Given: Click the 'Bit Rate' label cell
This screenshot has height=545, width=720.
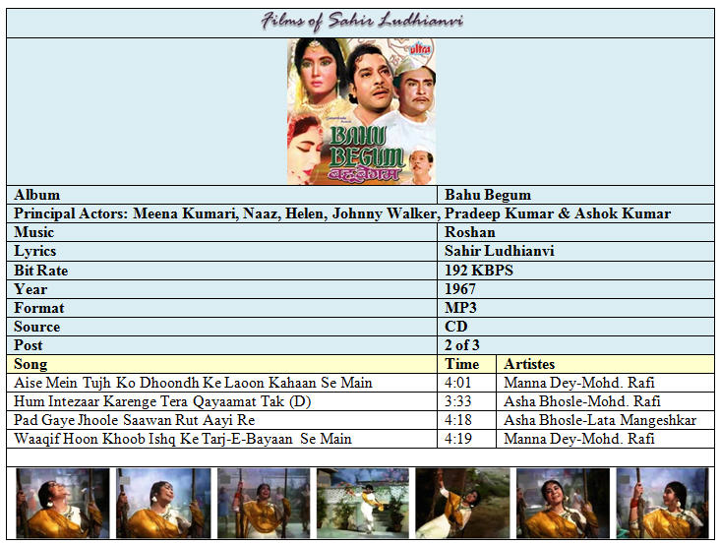Looking at the screenshot, I should 221,271.
